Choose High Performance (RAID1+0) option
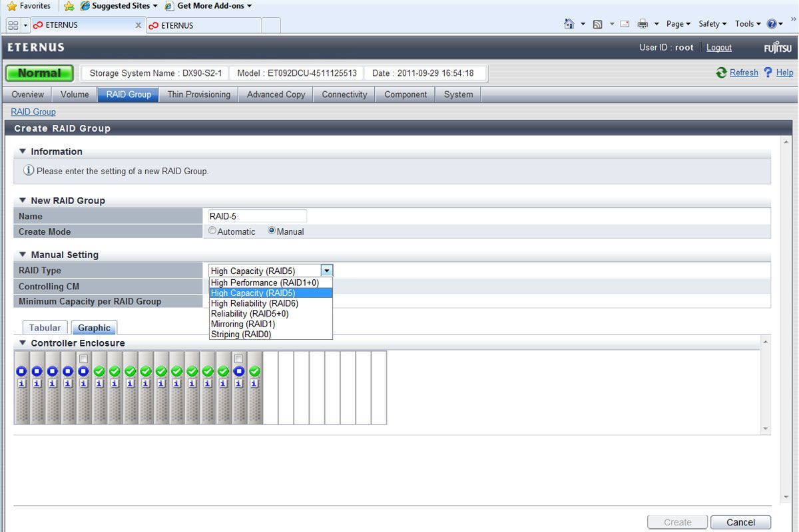Image resolution: width=799 pixels, height=532 pixels. coord(270,283)
